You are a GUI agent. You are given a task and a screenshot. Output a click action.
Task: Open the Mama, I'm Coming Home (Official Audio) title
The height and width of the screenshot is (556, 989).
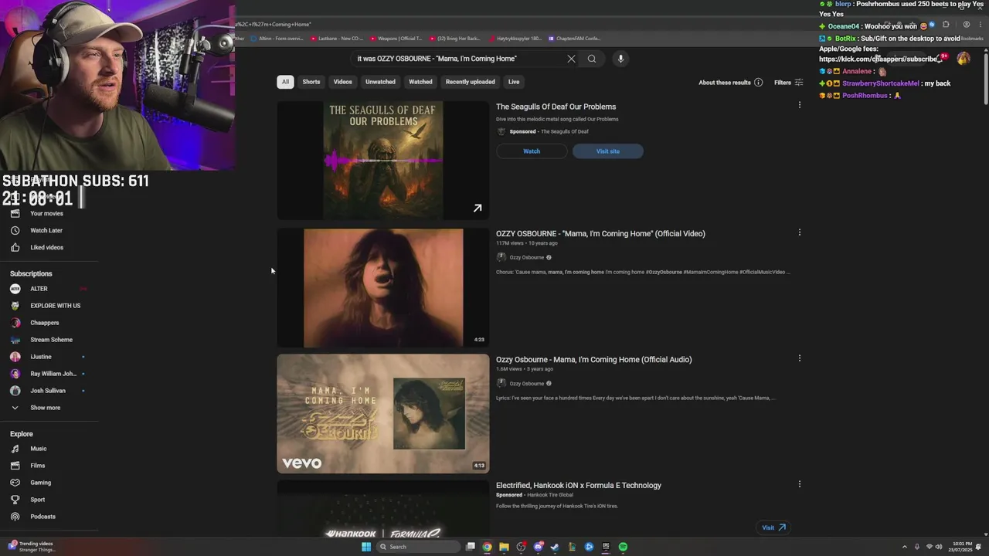[x=594, y=359]
